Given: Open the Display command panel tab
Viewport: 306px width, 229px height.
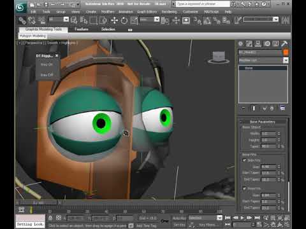Looking at the screenshot, I should pos(276,44).
